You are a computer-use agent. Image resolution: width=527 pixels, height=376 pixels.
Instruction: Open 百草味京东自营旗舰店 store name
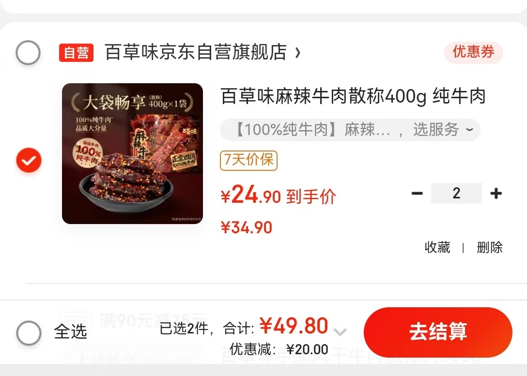(196, 52)
